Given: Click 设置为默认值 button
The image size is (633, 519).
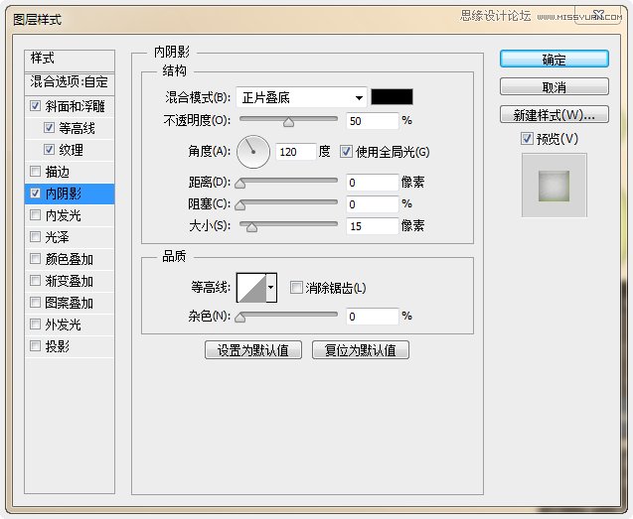Looking at the screenshot, I should tap(253, 349).
